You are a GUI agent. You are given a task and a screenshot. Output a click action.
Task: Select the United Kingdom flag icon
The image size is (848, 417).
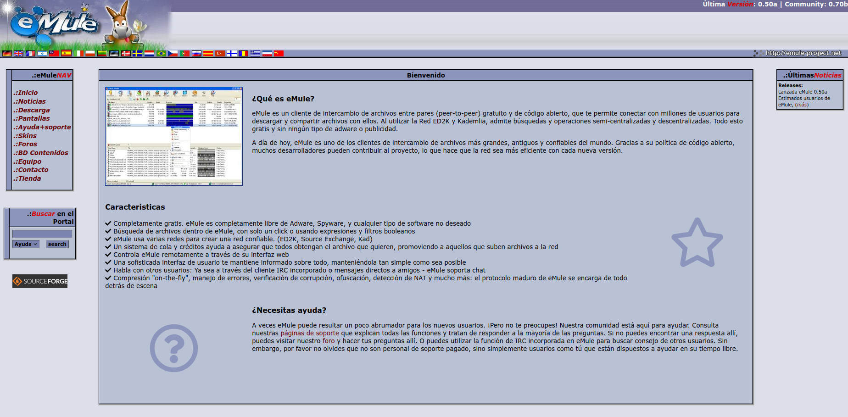(x=18, y=54)
